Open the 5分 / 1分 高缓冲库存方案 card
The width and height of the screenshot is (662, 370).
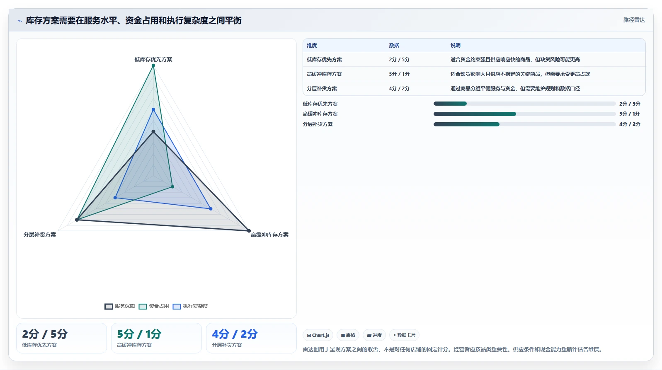coord(156,338)
